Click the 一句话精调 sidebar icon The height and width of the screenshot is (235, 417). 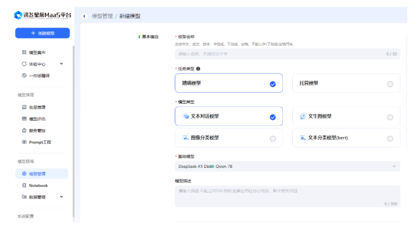coord(24,75)
